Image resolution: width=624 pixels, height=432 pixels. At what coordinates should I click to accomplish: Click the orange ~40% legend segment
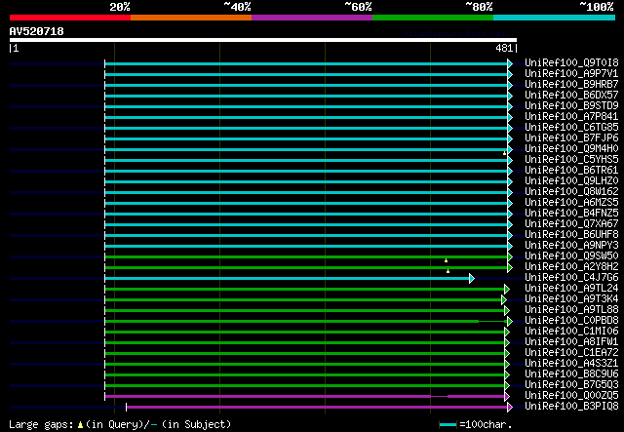click(191, 18)
